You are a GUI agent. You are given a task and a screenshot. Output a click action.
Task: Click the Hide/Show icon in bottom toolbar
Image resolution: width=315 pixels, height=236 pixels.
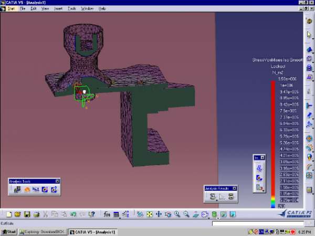click(x=224, y=214)
